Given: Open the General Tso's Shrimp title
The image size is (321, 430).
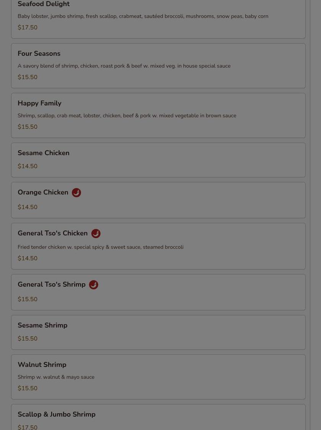Looking at the screenshot, I should (52, 285).
